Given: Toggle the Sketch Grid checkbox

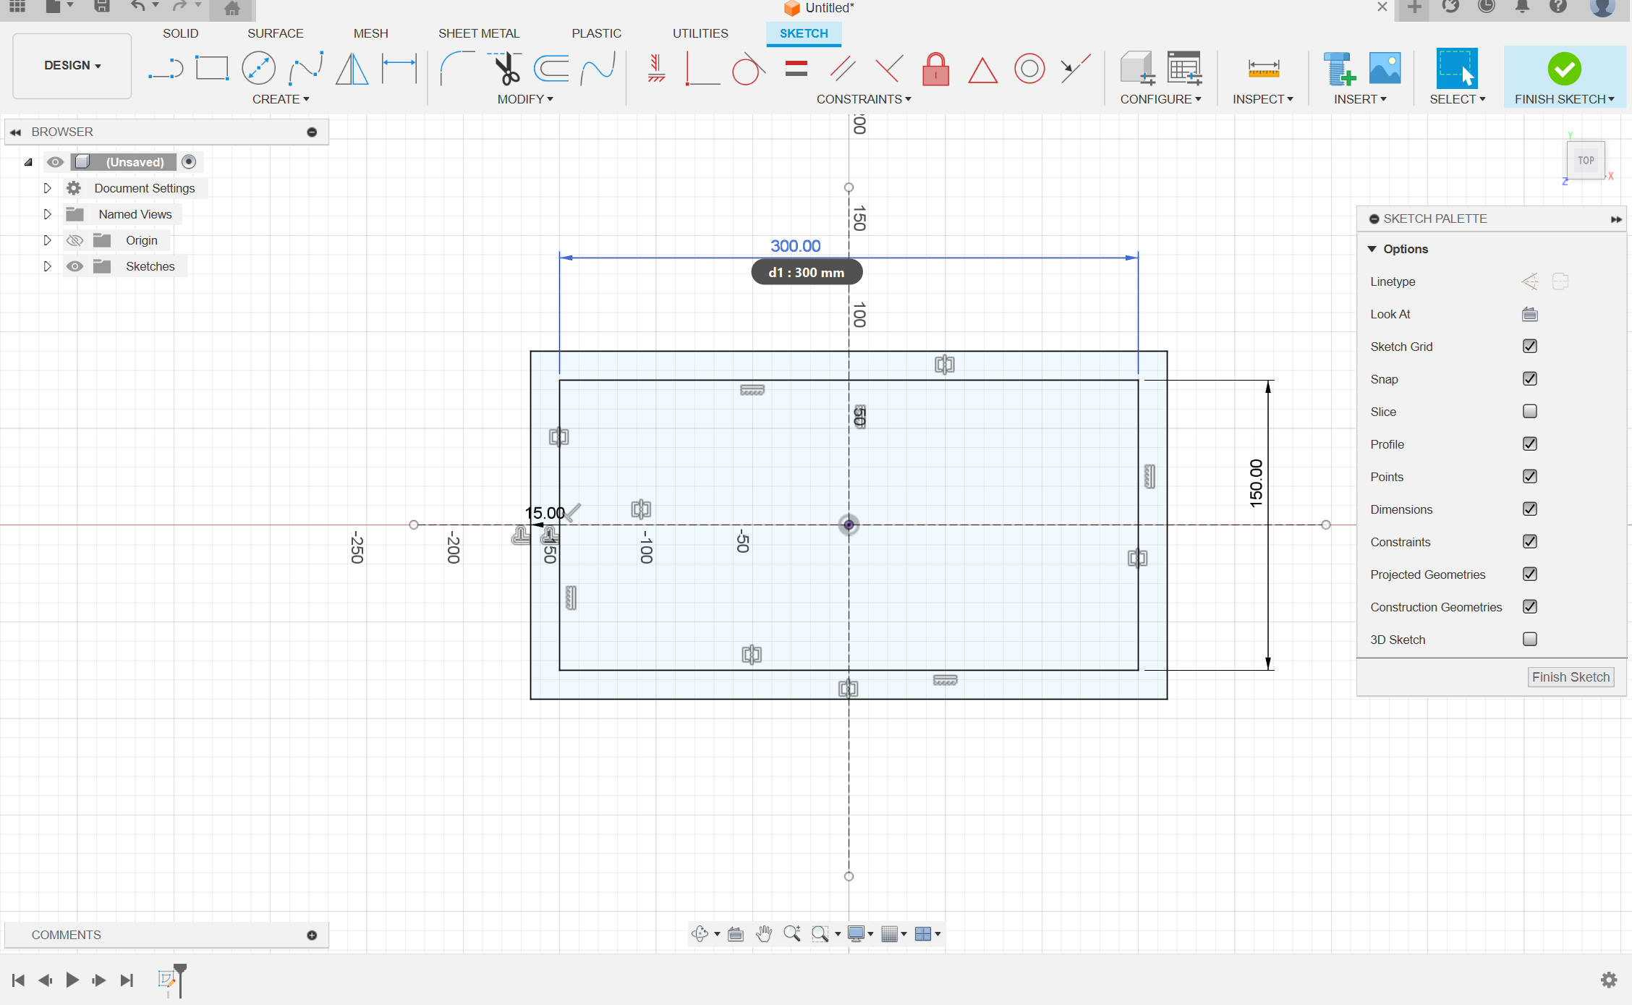Looking at the screenshot, I should pos(1529,346).
